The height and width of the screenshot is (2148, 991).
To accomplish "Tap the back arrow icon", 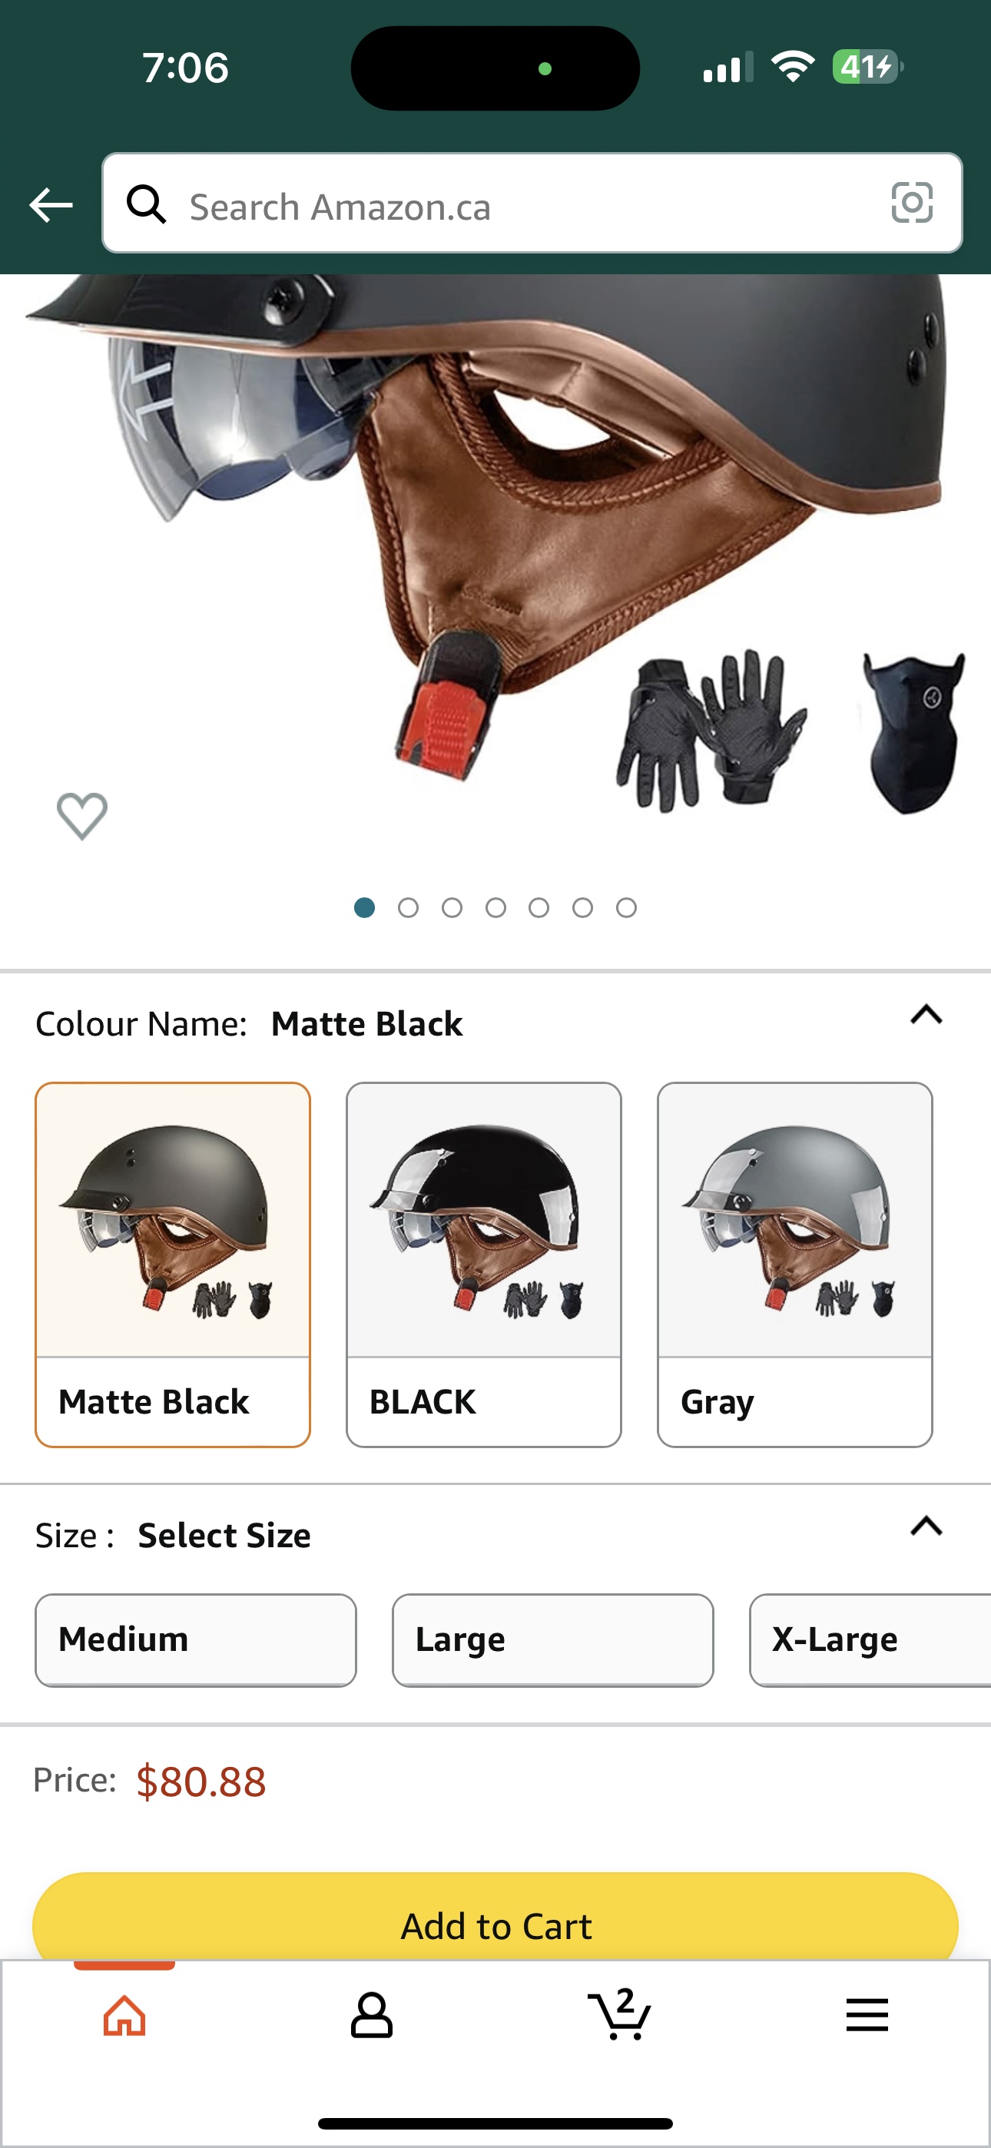I will click(50, 204).
